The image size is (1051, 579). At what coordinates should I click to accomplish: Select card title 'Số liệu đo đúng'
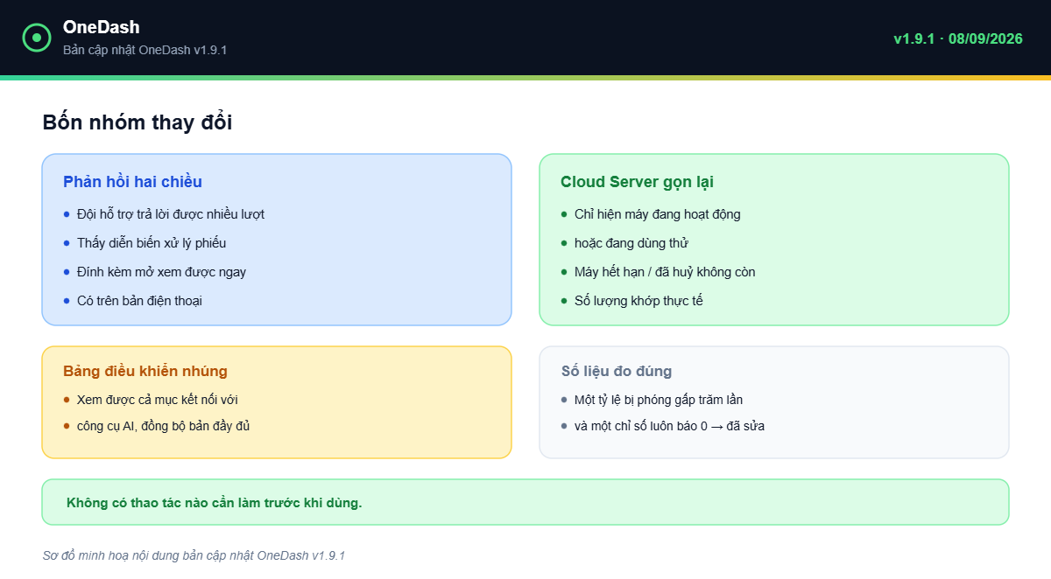pos(617,371)
